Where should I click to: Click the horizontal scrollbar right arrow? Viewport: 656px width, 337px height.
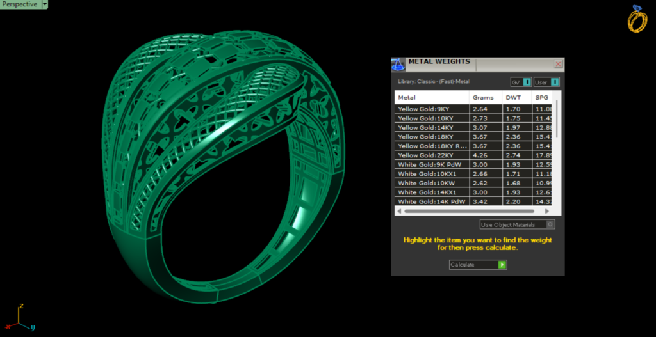tap(546, 211)
